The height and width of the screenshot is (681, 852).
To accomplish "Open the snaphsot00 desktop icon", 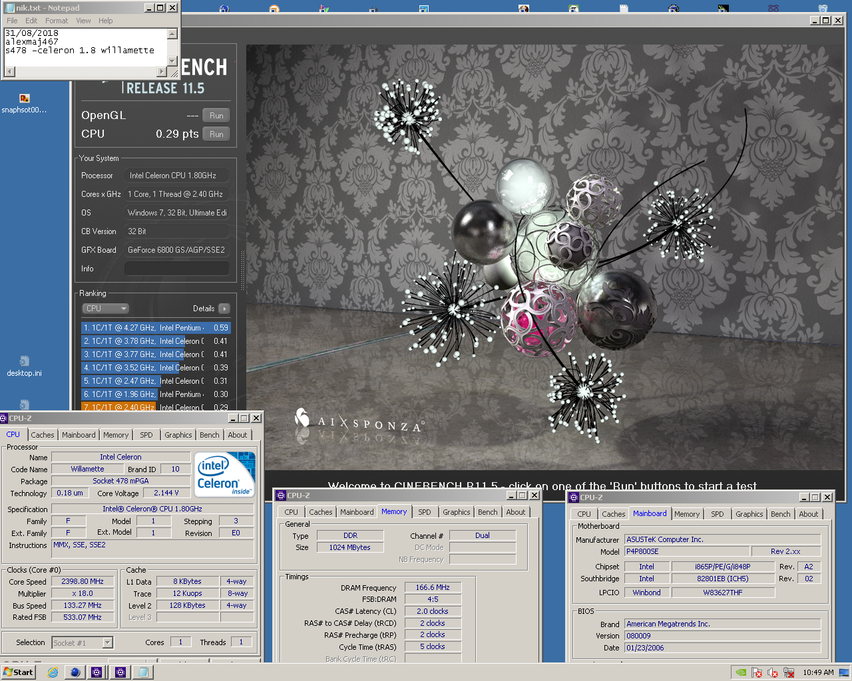I will 24,103.
